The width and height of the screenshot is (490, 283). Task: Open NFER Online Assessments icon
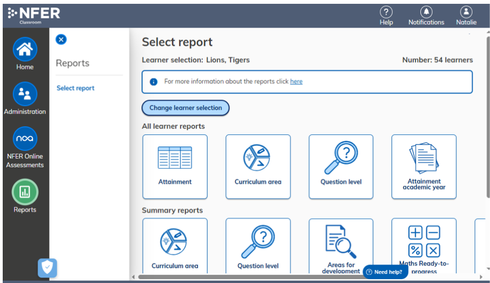point(24,139)
